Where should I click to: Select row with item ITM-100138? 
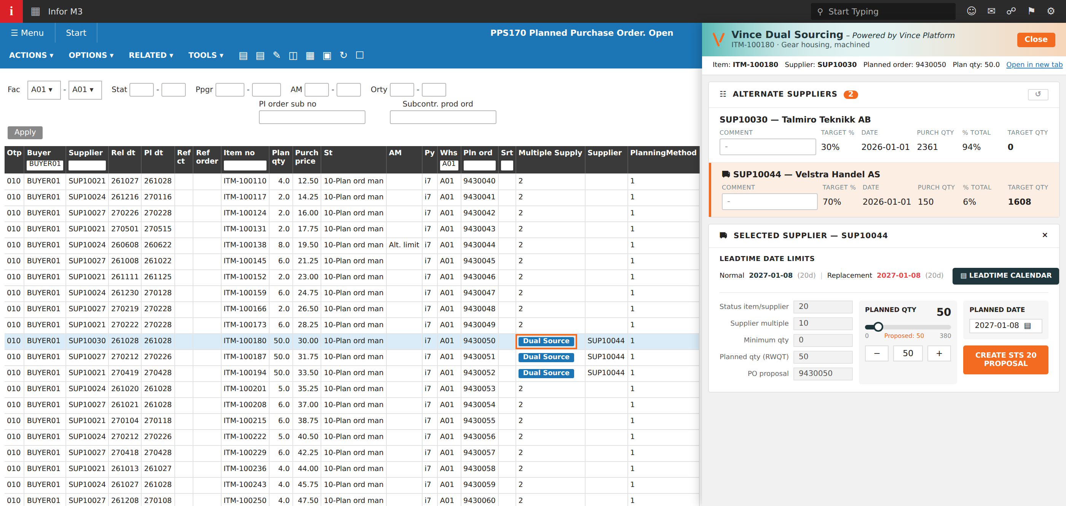coord(352,245)
